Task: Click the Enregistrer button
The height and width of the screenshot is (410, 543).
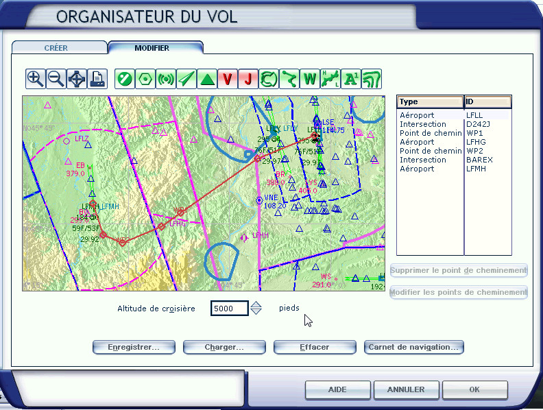Action: (x=133, y=347)
